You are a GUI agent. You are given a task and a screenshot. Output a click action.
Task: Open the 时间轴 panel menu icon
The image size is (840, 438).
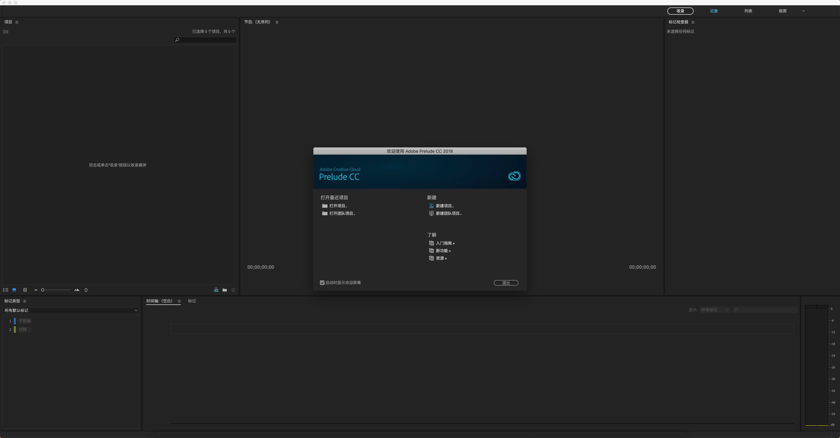click(x=179, y=301)
